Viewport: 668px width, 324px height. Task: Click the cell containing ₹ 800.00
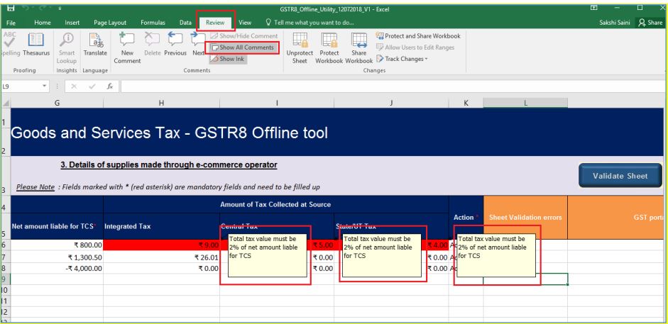57,245
